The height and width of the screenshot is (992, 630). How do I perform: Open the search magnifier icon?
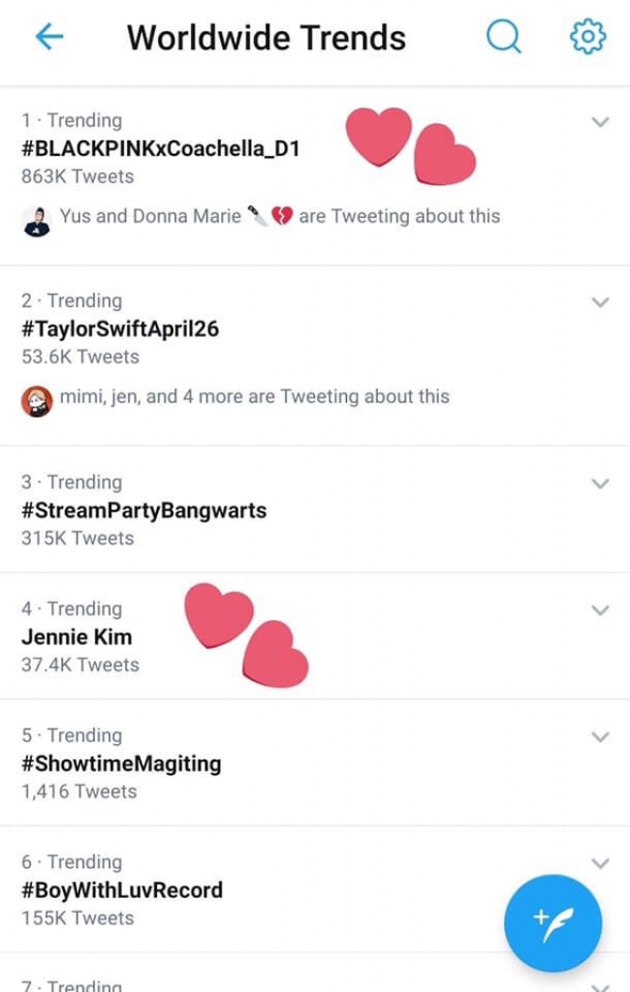pos(503,37)
